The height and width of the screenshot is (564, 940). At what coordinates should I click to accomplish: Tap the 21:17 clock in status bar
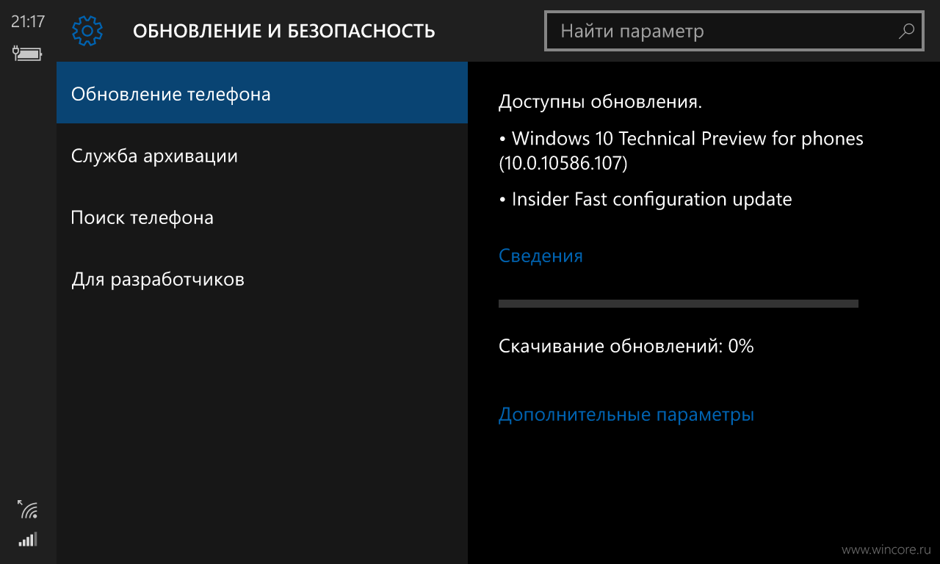[28, 22]
